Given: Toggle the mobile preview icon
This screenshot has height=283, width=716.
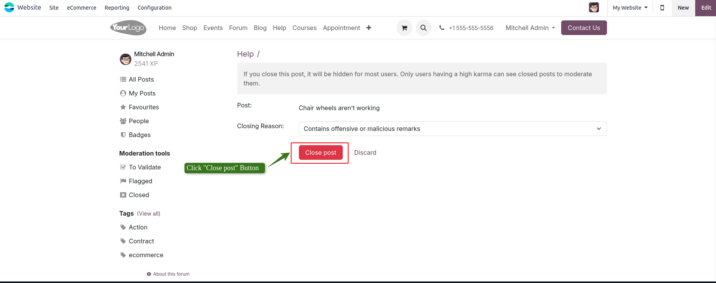Looking at the screenshot, I should point(662,8).
